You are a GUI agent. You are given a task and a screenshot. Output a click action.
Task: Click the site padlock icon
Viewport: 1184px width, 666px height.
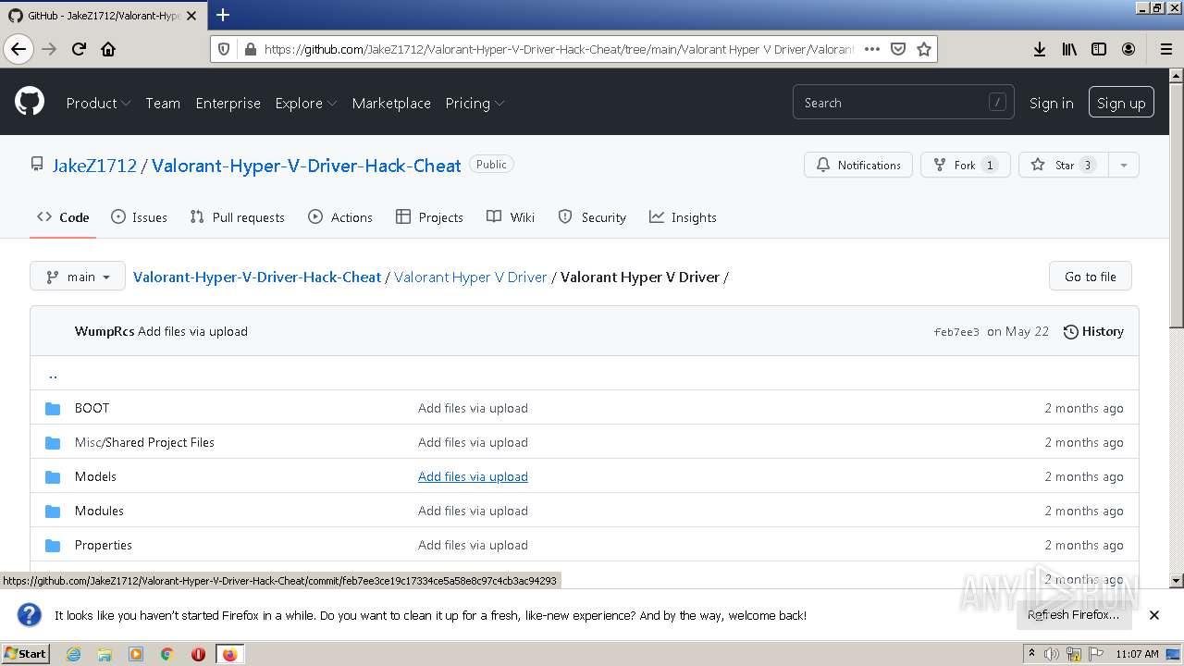click(249, 49)
